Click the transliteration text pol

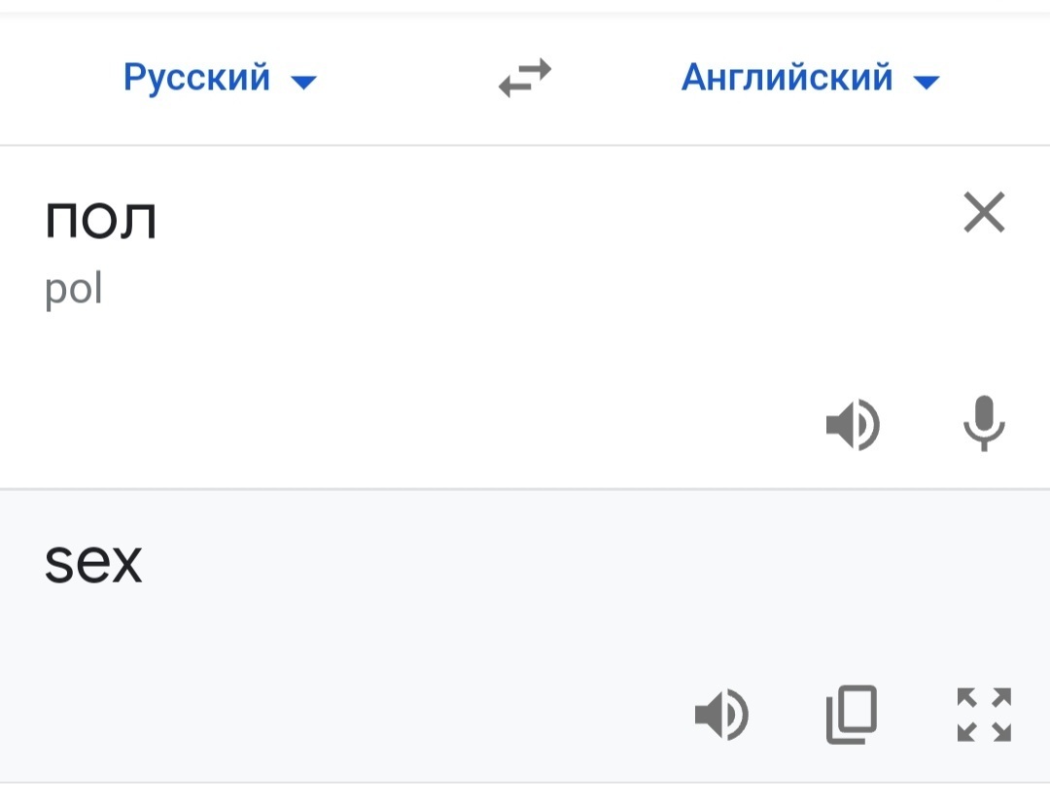[x=74, y=290]
